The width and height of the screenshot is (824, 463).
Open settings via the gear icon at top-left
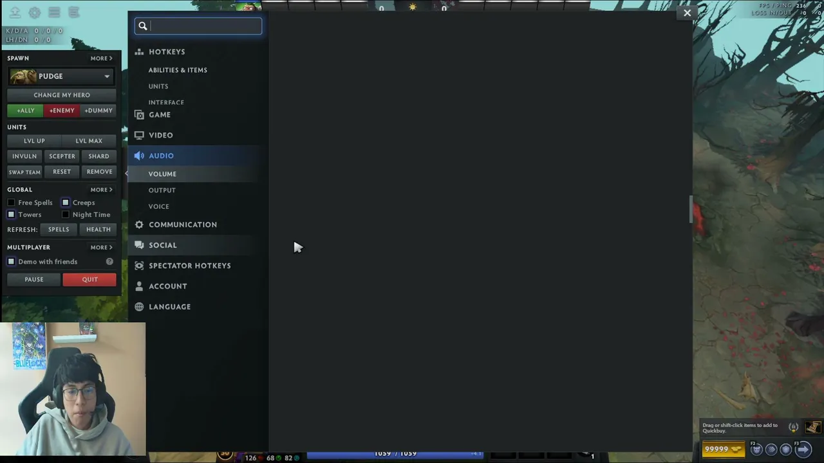[x=35, y=12]
